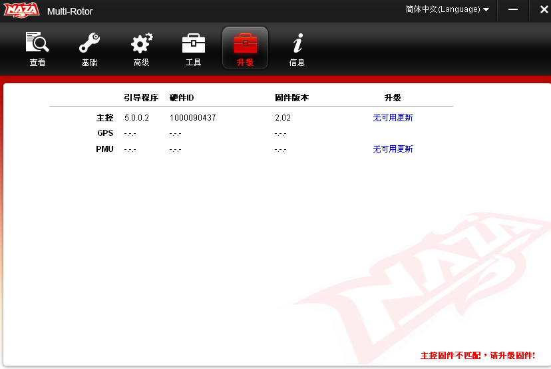
Task: Click the 固件版本 column header
Action: point(291,97)
